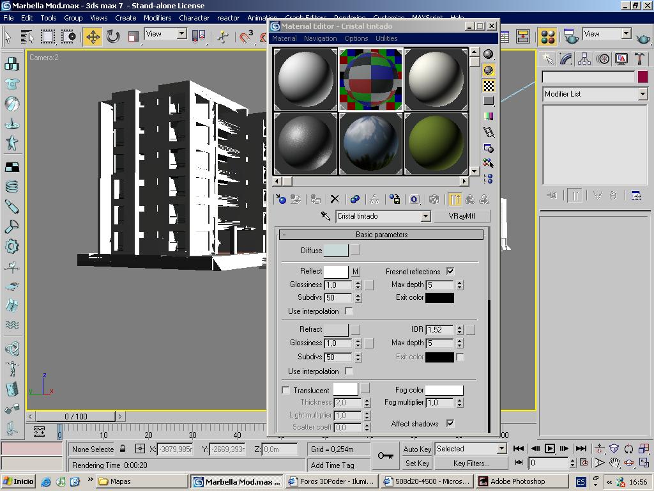Open the Modifiers menu

click(x=157, y=18)
